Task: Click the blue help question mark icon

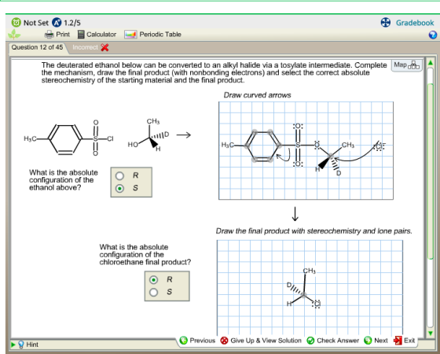Action: pyautogui.click(x=433, y=35)
